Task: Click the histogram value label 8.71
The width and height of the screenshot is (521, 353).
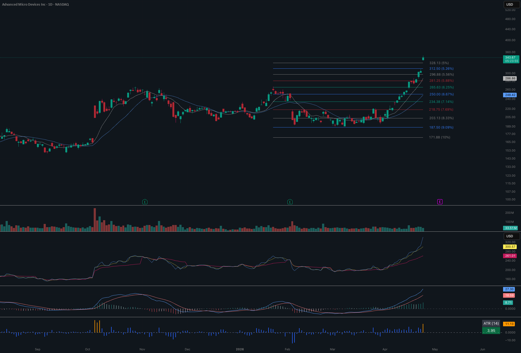Action: pyautogui.click(x=508, y=302)
